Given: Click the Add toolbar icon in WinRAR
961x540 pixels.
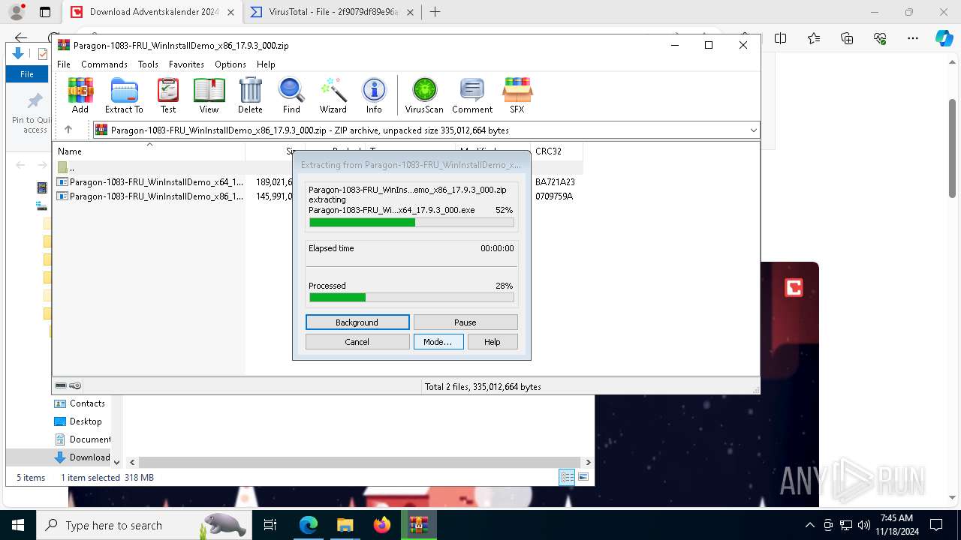Looking at the screenshot, I should click(x=80, y=95).
